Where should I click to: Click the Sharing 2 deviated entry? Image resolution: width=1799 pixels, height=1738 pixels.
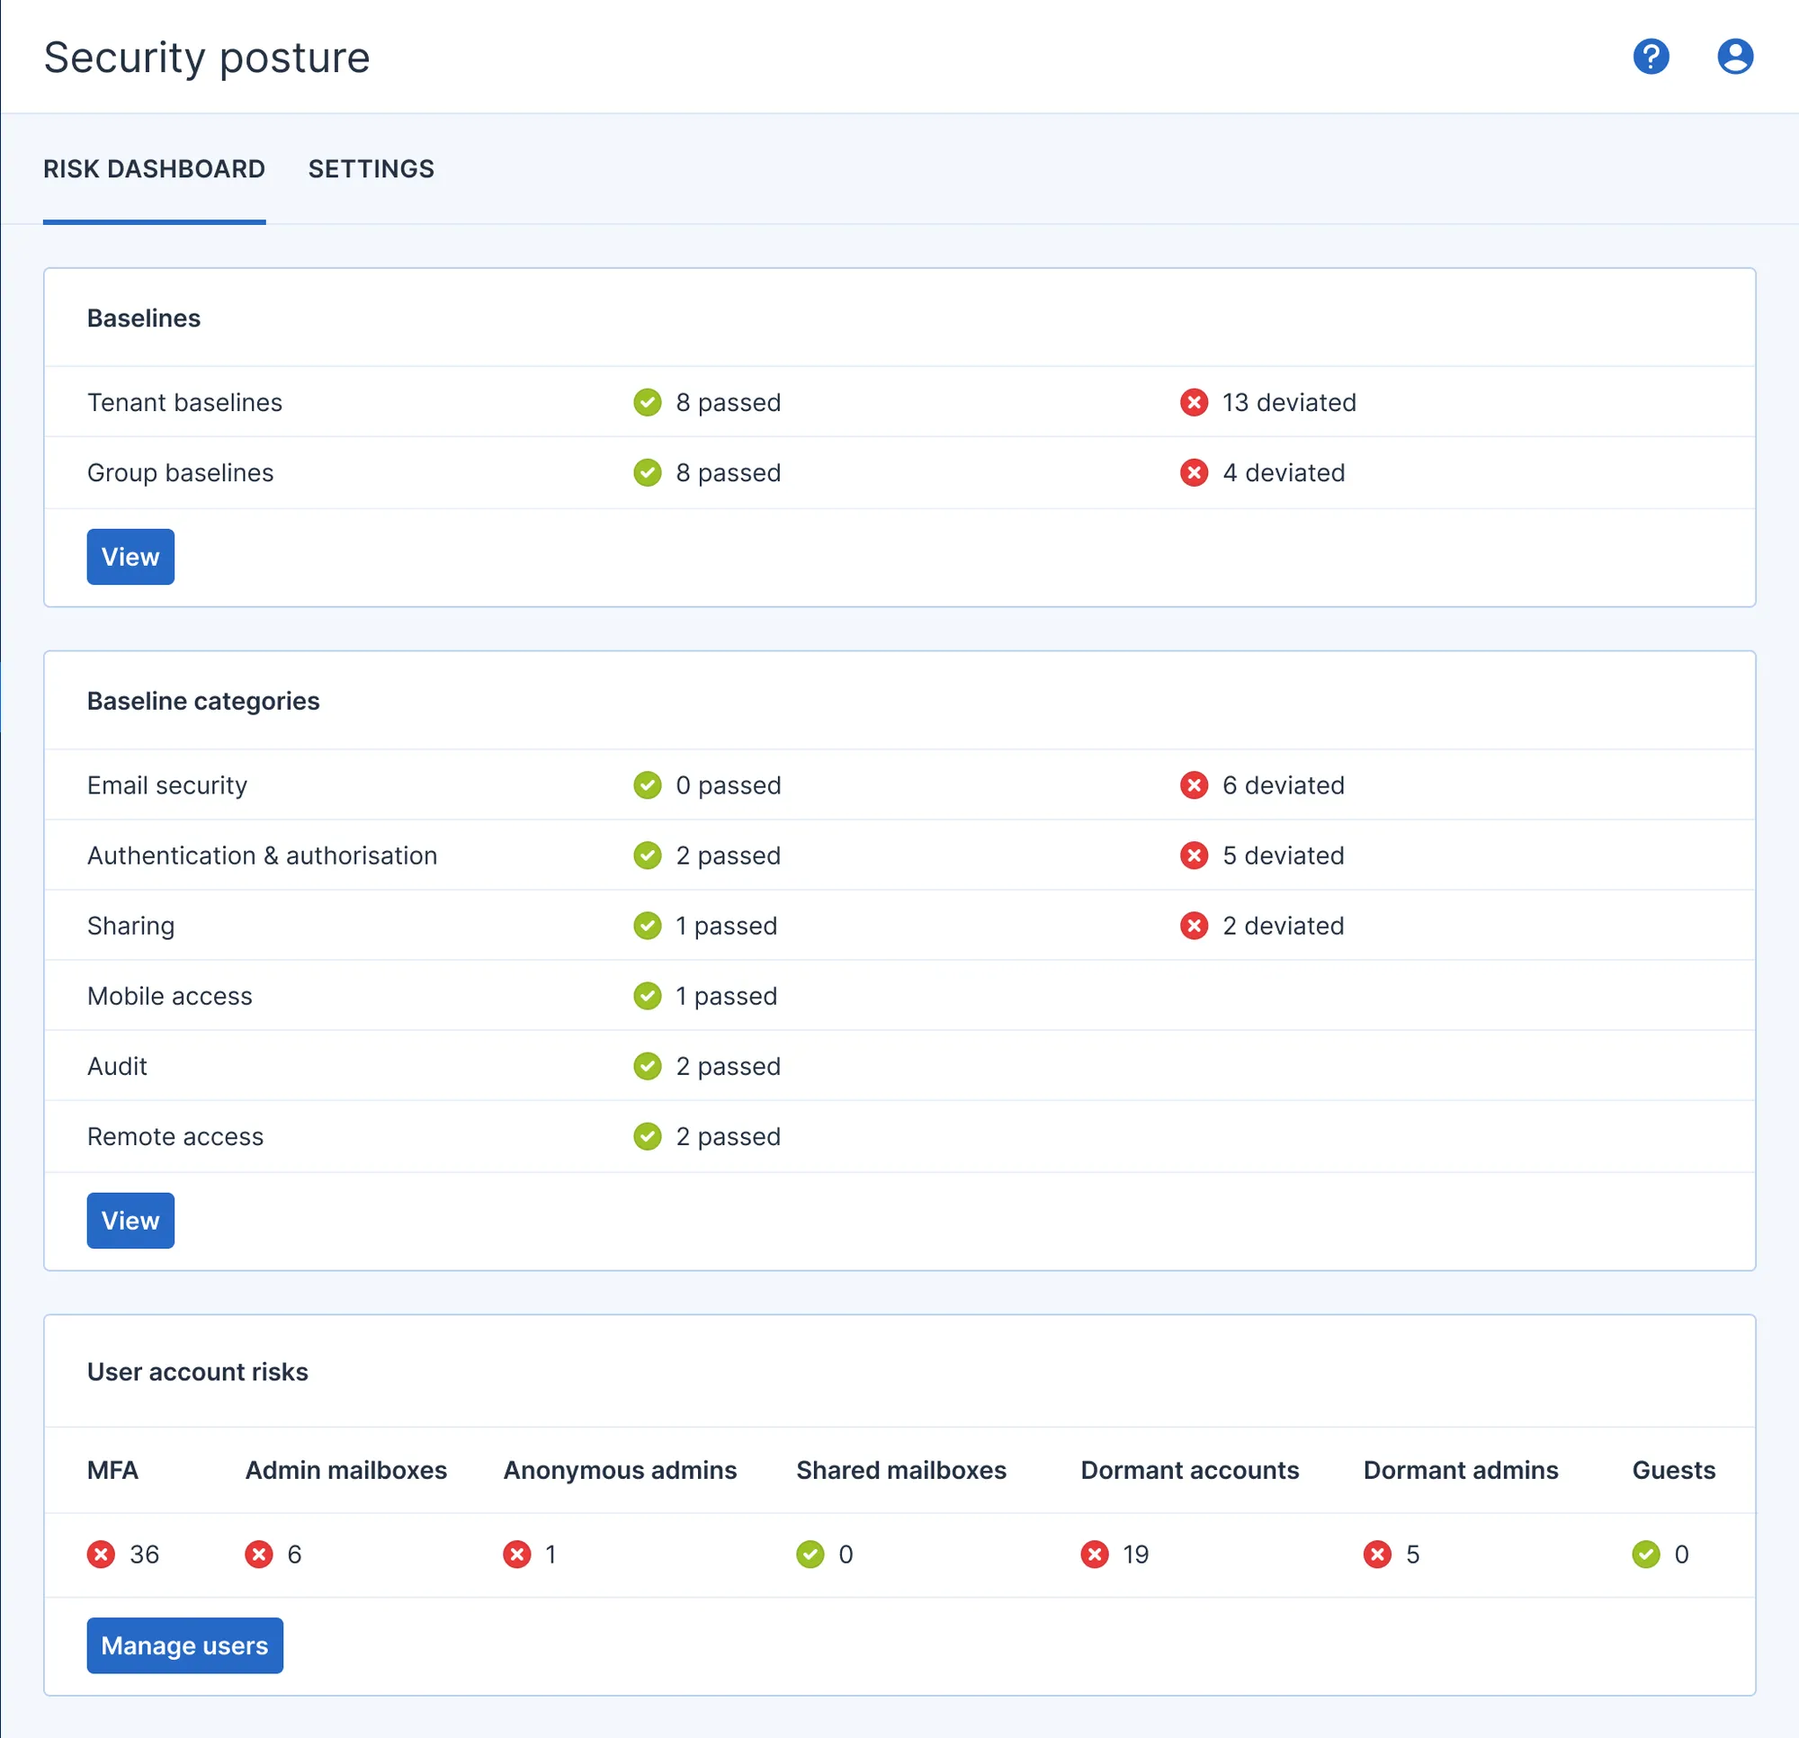pos(1283,926)
